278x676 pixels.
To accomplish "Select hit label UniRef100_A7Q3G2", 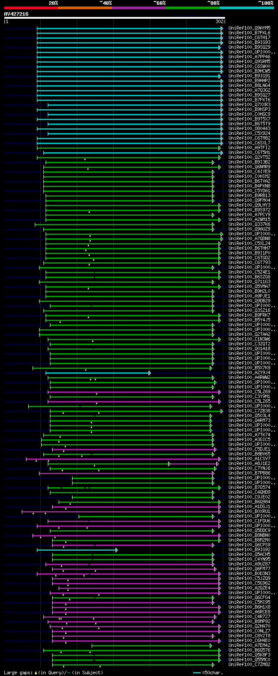I will pyautogui.click(x=250, y=90).
